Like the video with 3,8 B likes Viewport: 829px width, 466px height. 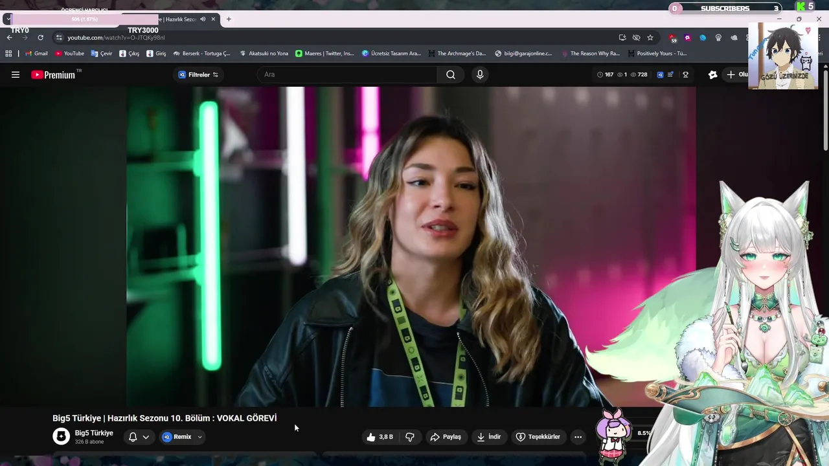pos(380,437)
